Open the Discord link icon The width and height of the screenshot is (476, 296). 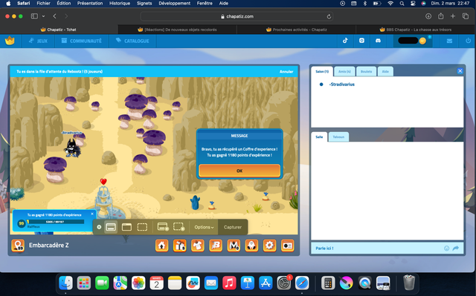pyautogui.click(x=378, y=41)
